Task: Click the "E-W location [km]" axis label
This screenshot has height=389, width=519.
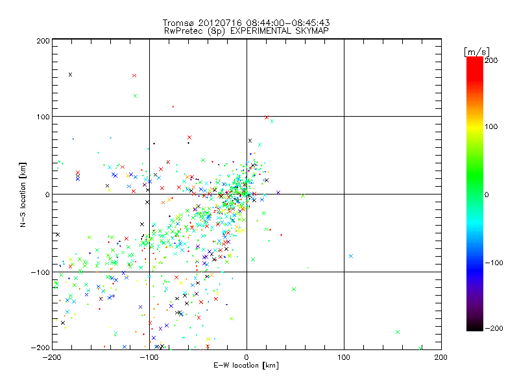Action: pos(246,366)
